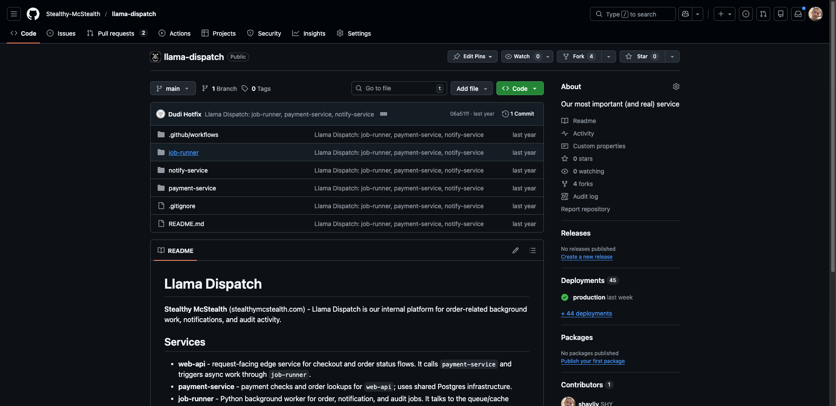Click the Watch button
Screen dimensions: 836x406
coord(521,57)
